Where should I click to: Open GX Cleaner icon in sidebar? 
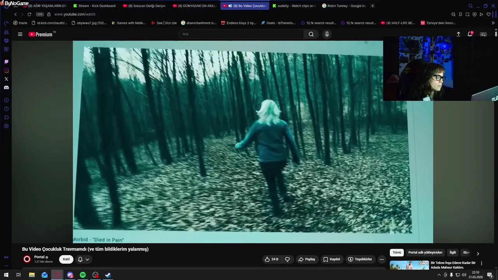tap(6, 32)
